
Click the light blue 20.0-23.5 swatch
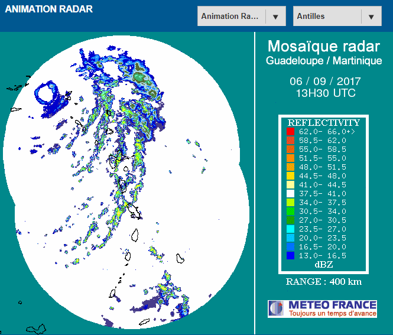(290, 238)
